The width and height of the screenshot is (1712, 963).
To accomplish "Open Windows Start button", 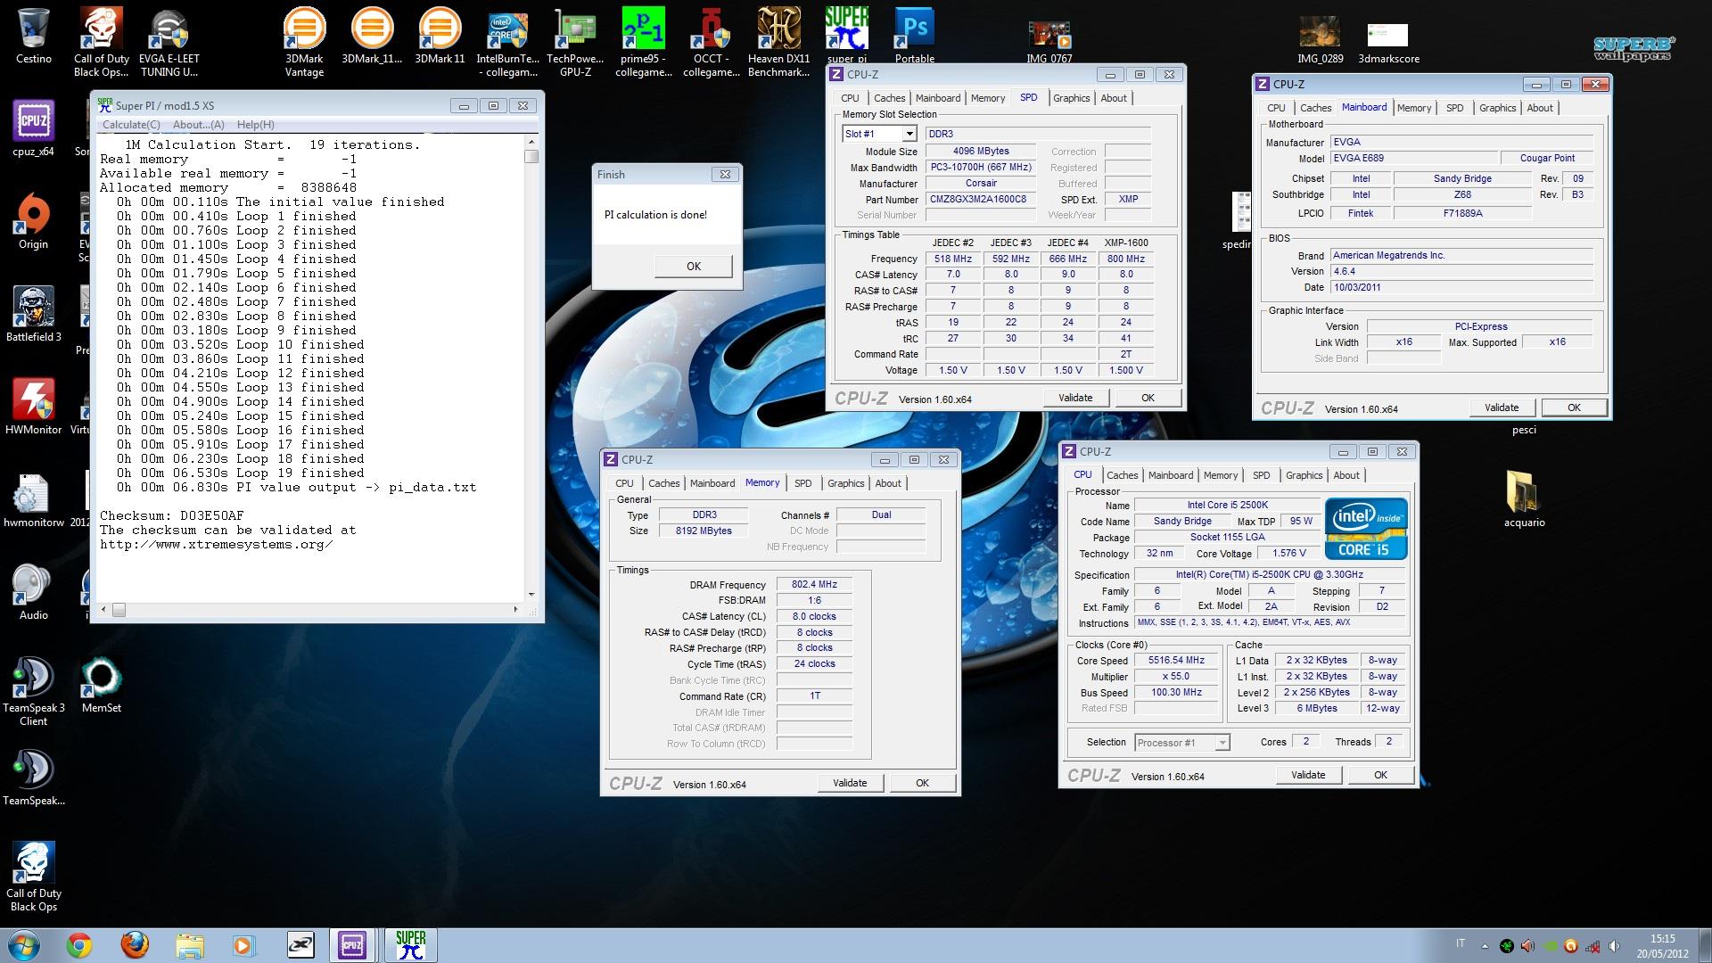I will (x=24, y=945).
